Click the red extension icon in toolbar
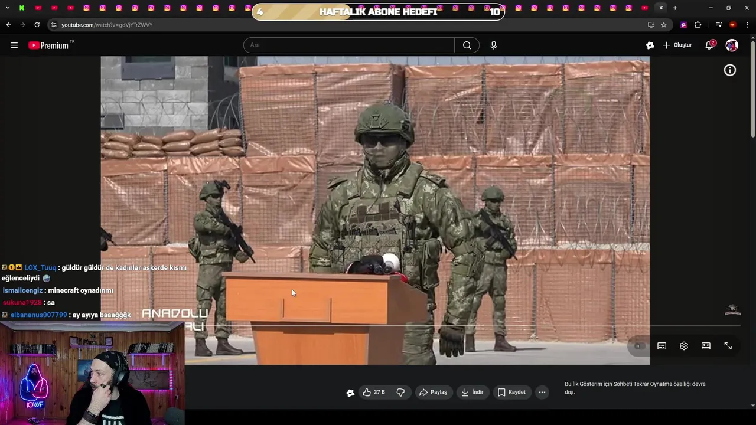 tap(733, 25)
